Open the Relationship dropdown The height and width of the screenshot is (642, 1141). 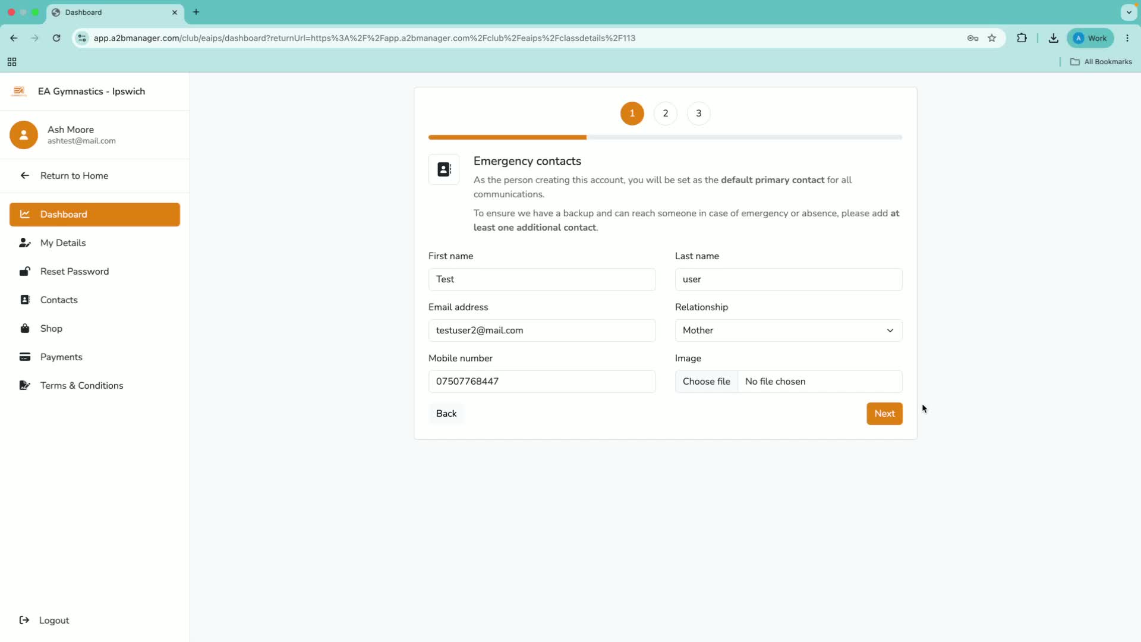[x=789, y=331]
